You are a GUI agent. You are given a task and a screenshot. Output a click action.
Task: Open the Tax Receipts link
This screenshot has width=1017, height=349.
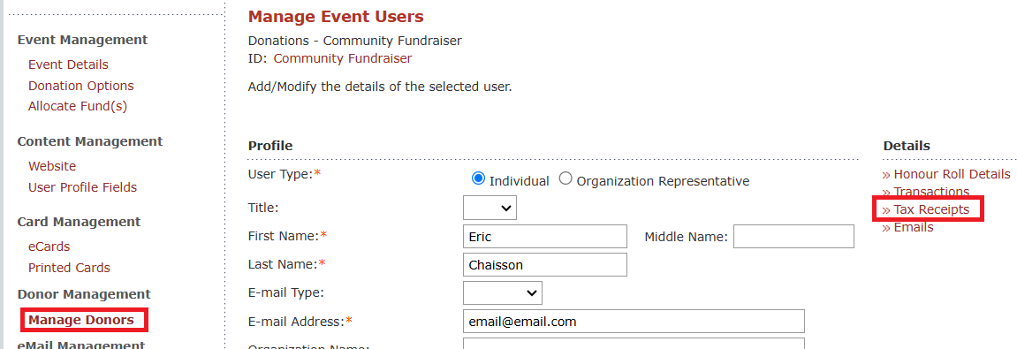pos(925,209)
